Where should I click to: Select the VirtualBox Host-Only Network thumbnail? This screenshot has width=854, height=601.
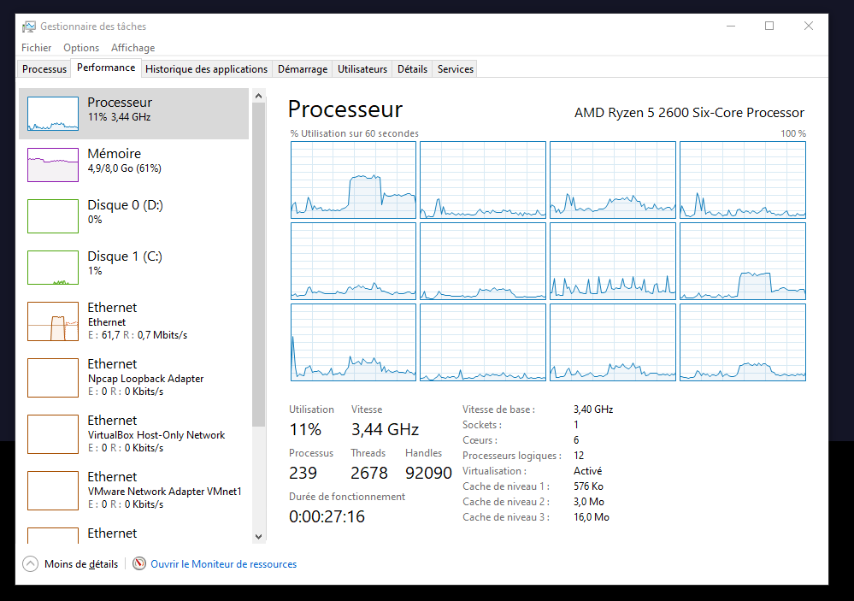tap(53, 434)
